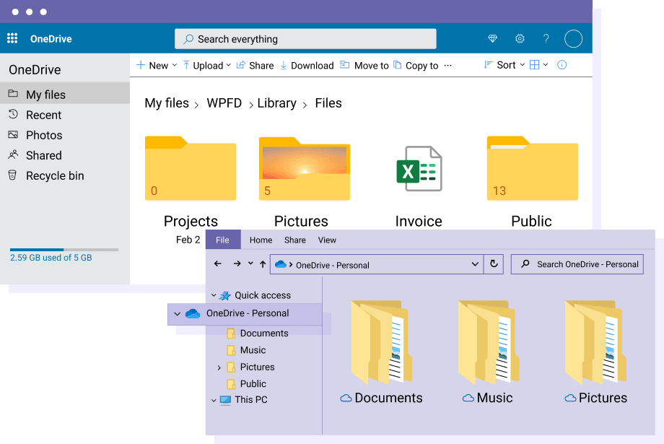Expand the Pictures tree node
This screenshot has height=444, width=664.
click(219, 367)
